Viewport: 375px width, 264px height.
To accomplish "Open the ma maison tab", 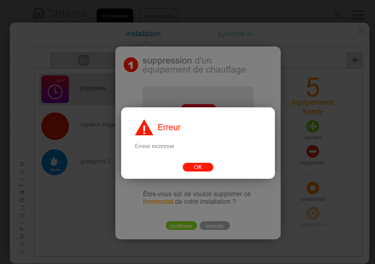I will click(x=115, y=16).
